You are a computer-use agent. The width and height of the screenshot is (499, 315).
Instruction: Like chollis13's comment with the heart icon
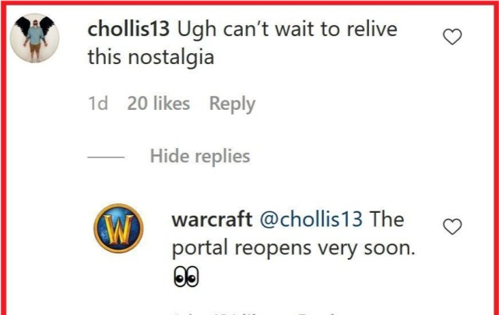[452, 37]
